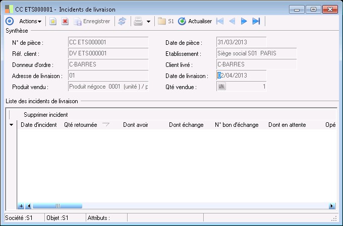Click the blue target icon beside Actions
Viewport: 343px width, 226px height.
tap(10, 21)
